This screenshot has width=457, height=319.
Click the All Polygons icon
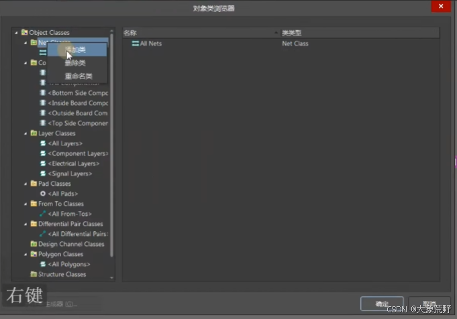(x=43, y=264)
